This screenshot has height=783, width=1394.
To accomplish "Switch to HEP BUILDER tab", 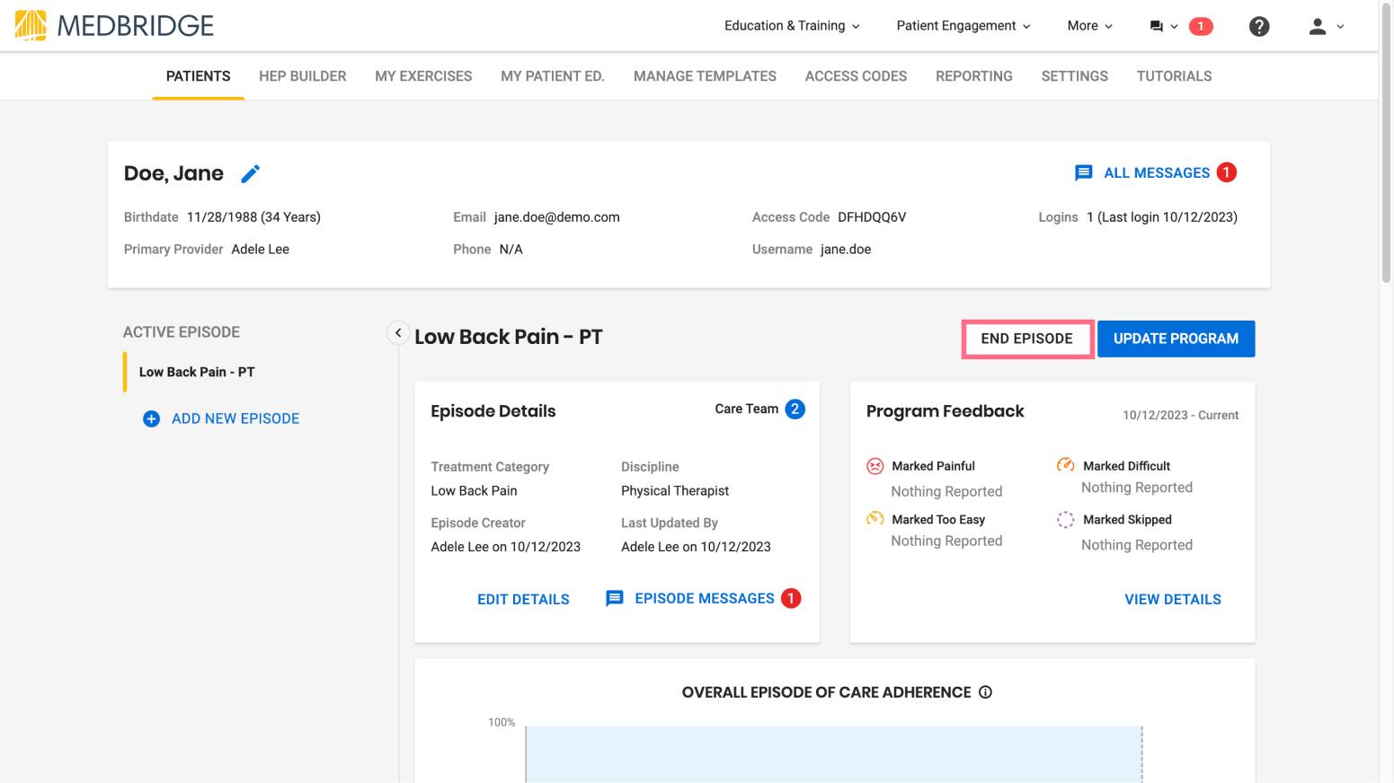I will 303,76.
